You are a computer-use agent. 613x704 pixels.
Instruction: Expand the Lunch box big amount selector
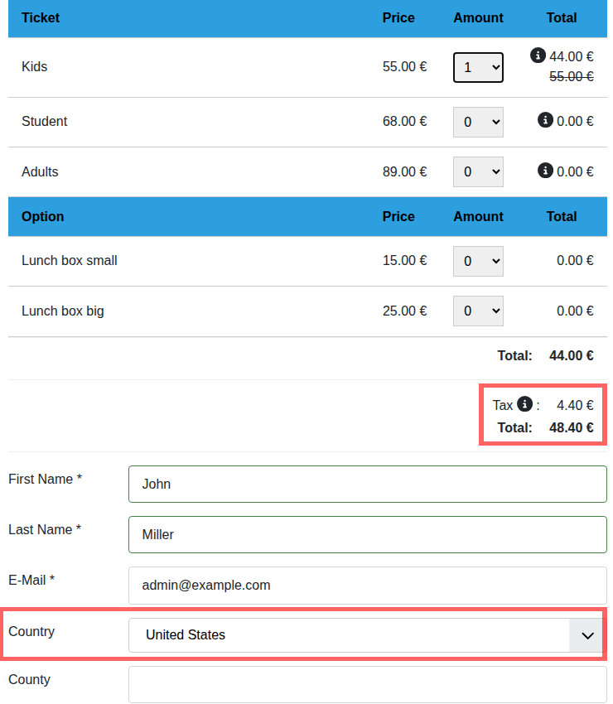tap(478, 311)
